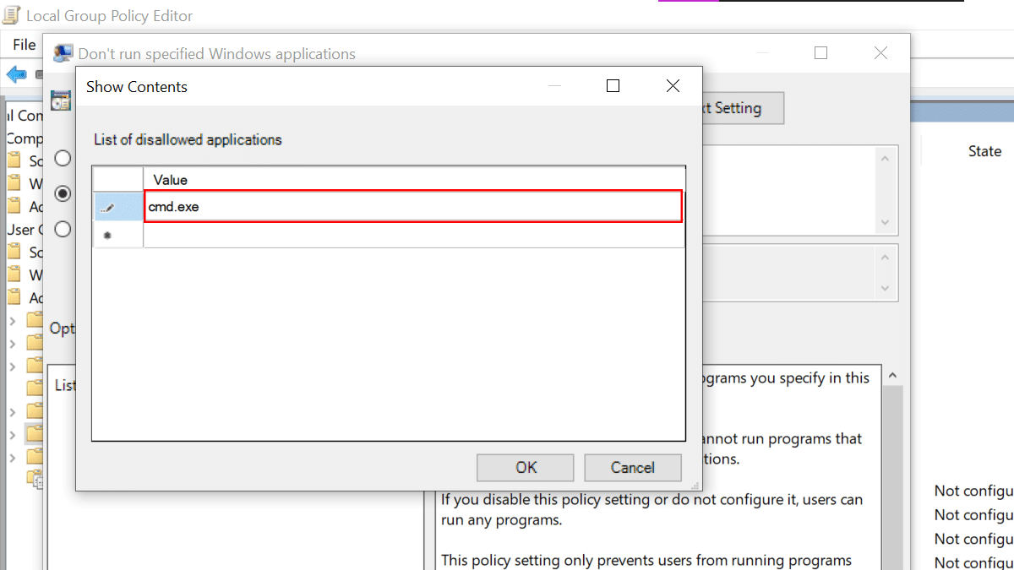1014x570 pixels.
Task: Expand the chevron beside the highlighted tree folder
Action: (12, 435)
